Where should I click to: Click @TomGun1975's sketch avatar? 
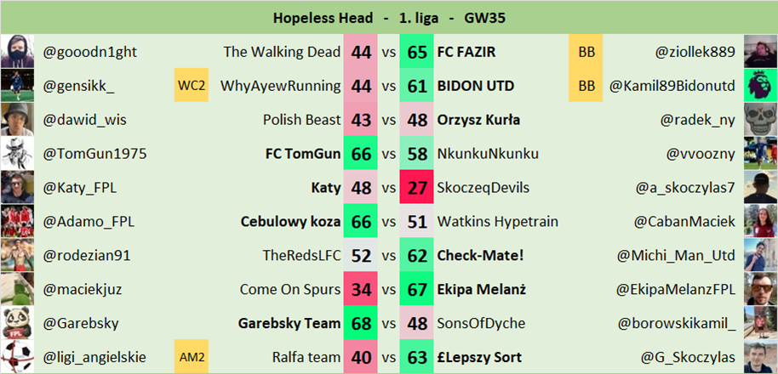[18, 154]
